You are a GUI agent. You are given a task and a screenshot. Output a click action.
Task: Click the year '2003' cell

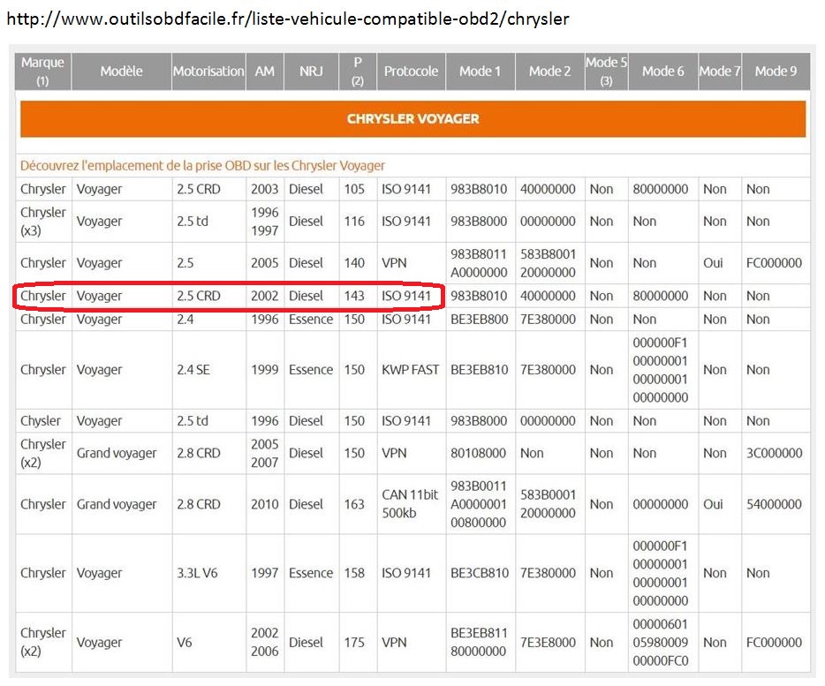(x=265, y=190)
